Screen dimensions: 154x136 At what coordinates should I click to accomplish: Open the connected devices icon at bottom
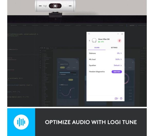click(x=117, y=98)
